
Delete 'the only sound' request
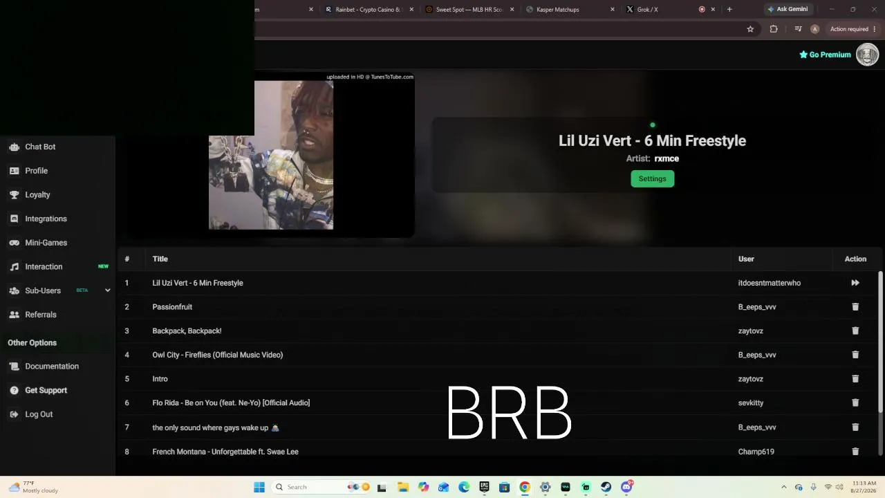[855, 427]
